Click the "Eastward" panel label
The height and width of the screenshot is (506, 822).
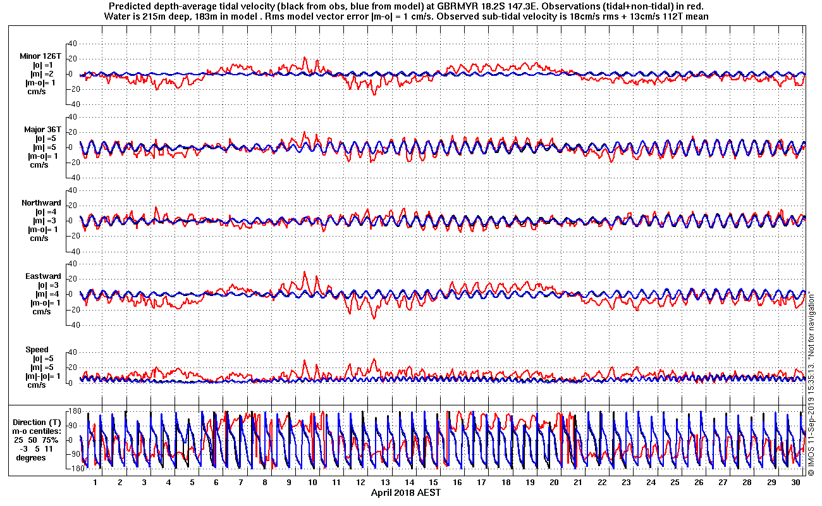tap(43, 276)
